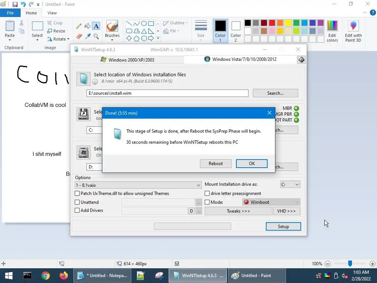
Task: Click the Redo arrow in Paint title bar
Action: [31, 4]
